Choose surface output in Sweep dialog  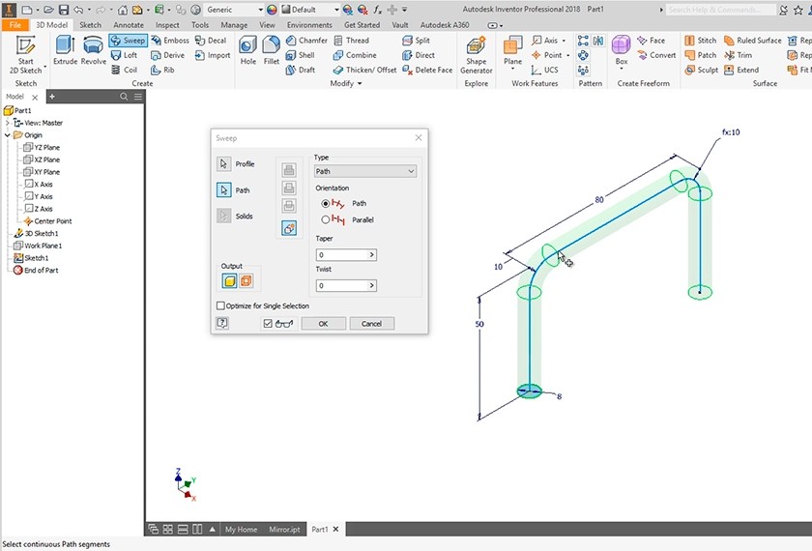[246, 281]
